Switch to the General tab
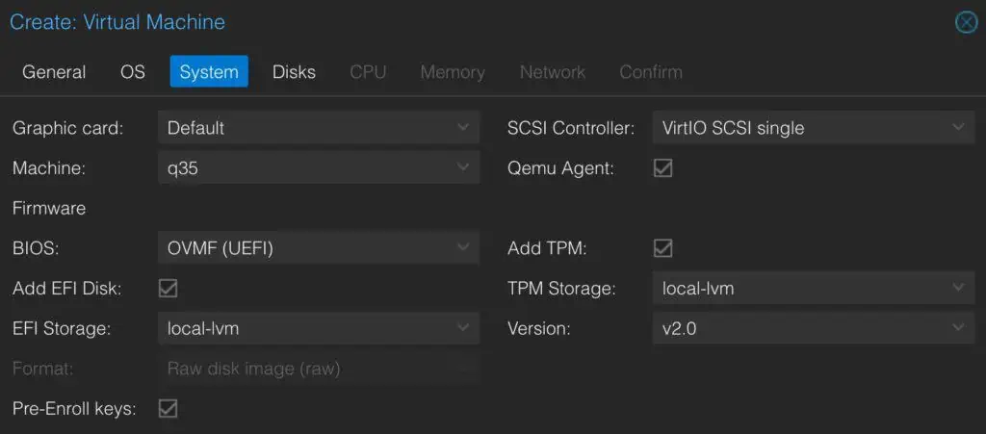986x434 pixels. (x=54, y=72)
